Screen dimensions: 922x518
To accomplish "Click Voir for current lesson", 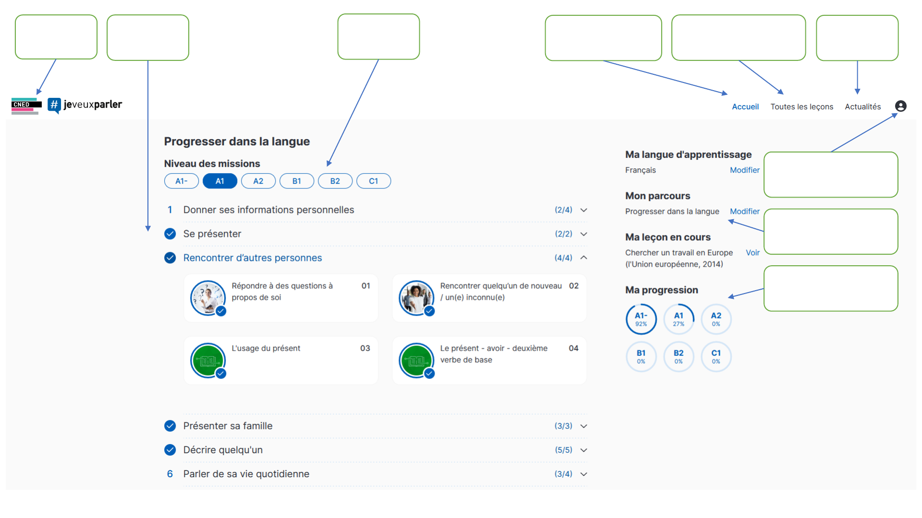I will (752, 252).
